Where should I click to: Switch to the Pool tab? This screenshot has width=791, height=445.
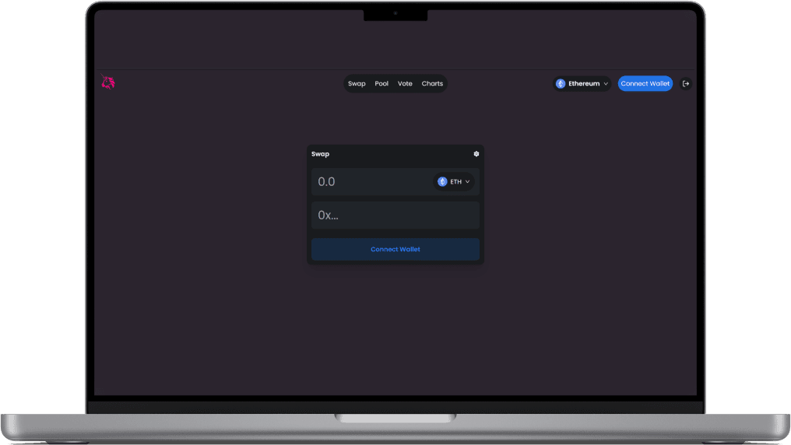point(381,84)
